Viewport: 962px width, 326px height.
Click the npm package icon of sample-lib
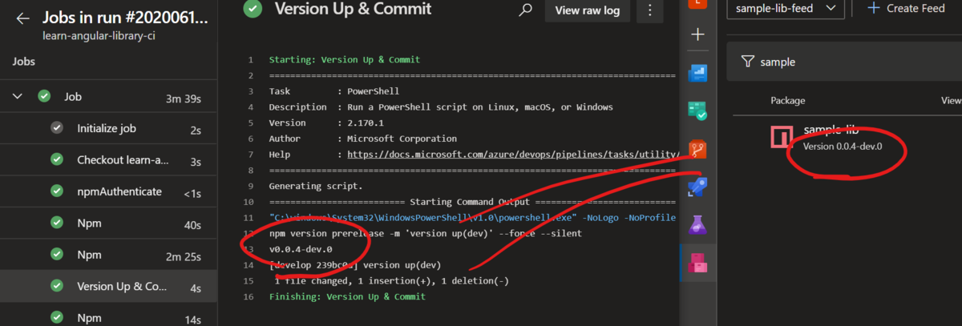(x=783, y=137)
